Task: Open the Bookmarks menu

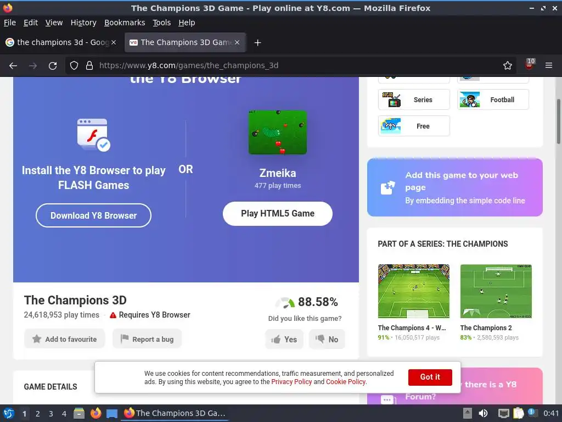Action: click(x=125, y=23)
